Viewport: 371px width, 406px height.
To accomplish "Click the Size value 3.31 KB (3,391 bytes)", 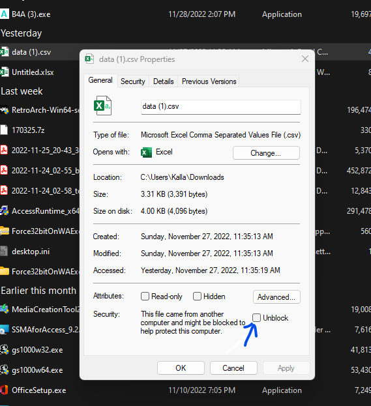I will [174, 194].
